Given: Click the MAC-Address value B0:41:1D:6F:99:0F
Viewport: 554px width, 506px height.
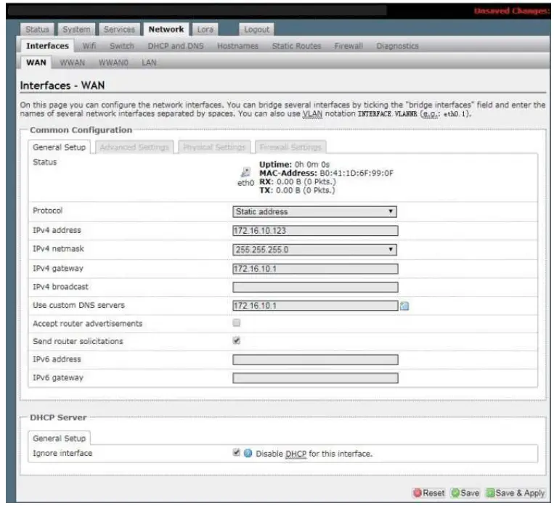Looking at the screenshot, I should pyautogui.click(x=356, y=173).
